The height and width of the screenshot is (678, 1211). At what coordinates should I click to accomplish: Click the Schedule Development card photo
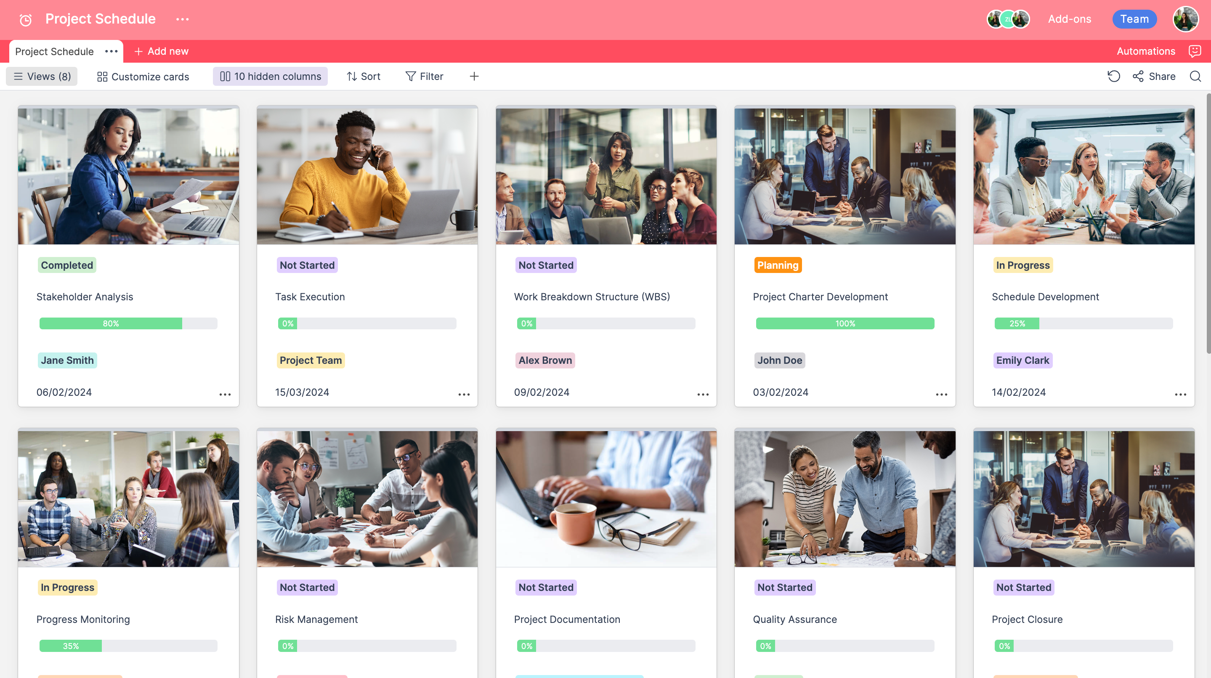click(1084, 176)
